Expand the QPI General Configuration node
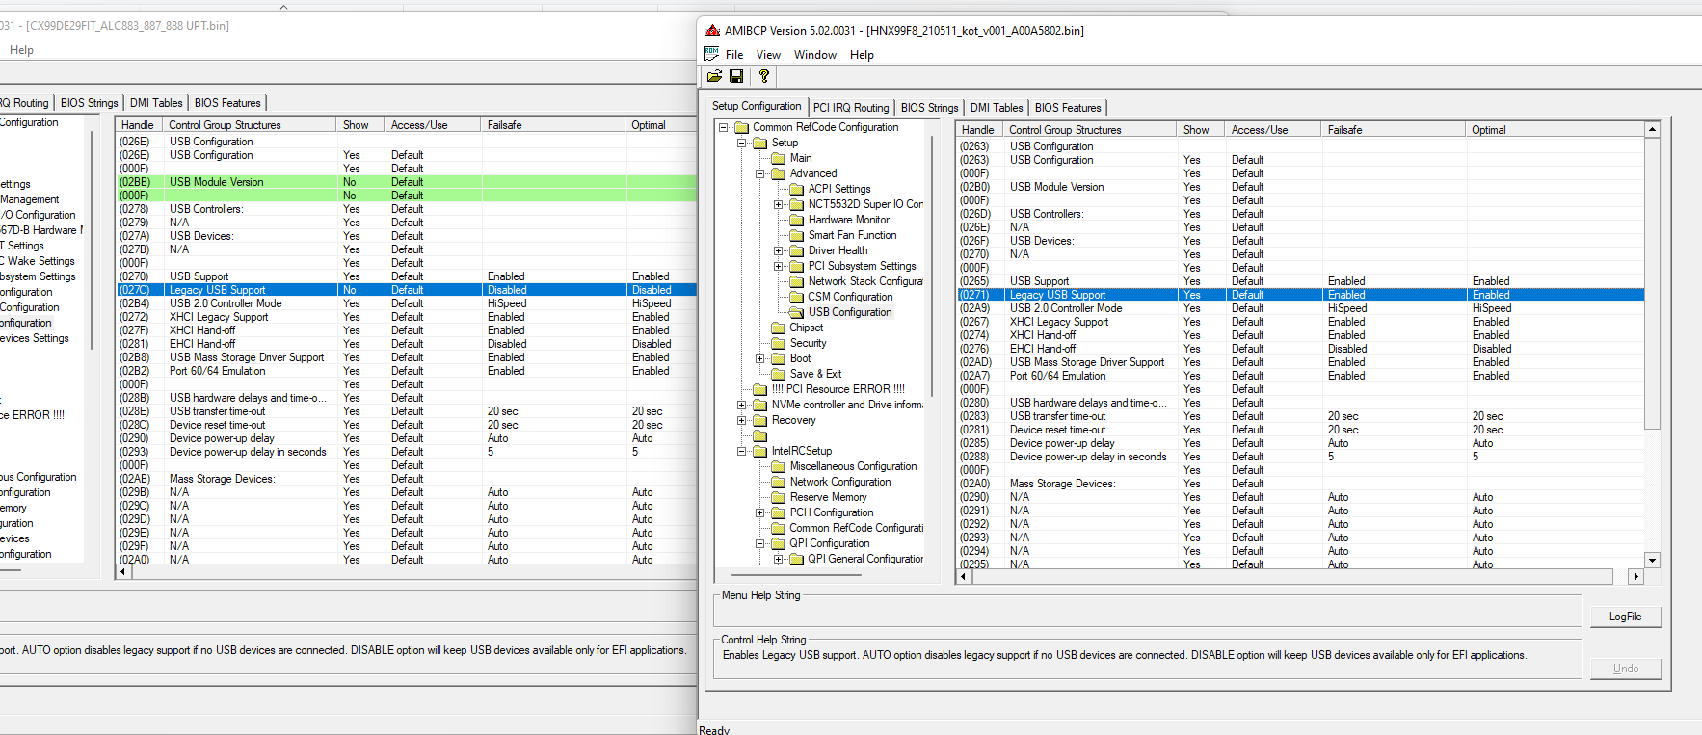 pyautogui.click(x=779, y=560)
